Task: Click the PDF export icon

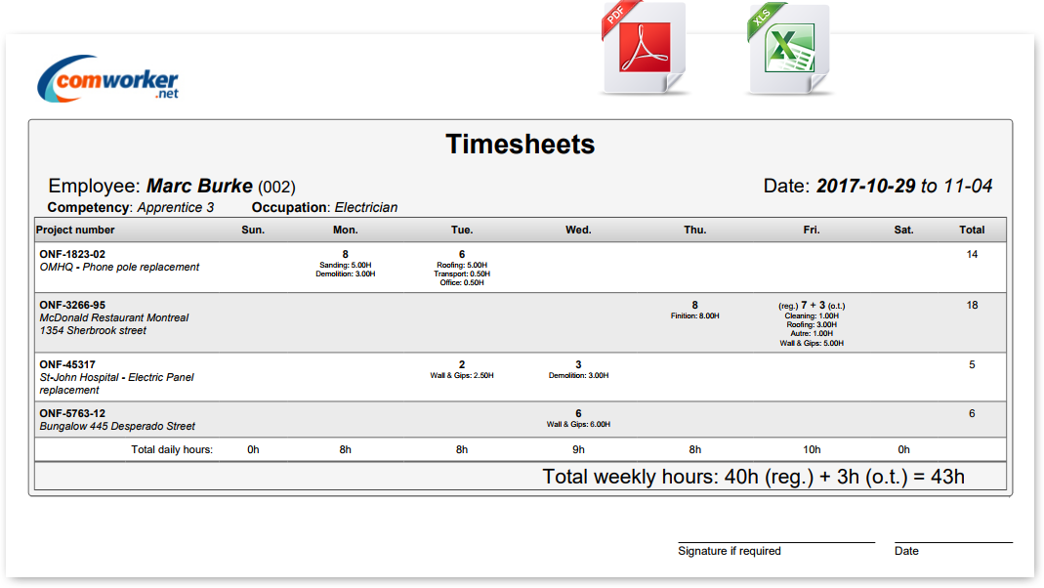Action: tap(644, 51)
